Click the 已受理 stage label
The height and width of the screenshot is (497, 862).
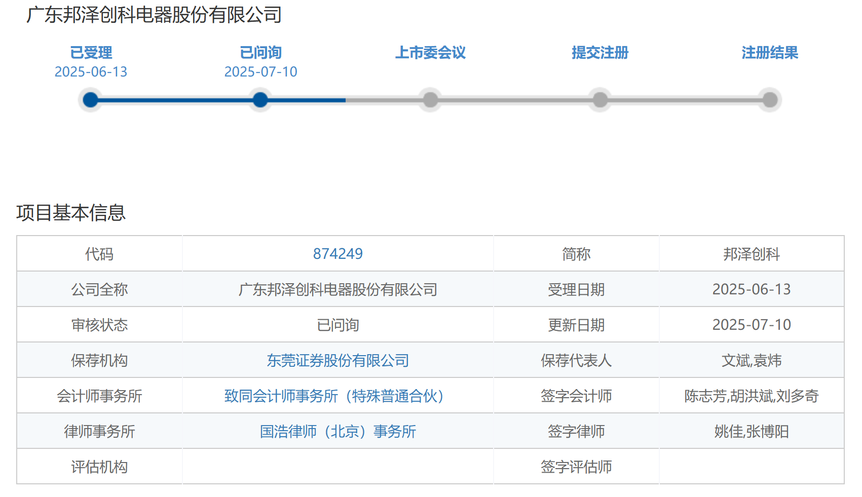[91, 53]
